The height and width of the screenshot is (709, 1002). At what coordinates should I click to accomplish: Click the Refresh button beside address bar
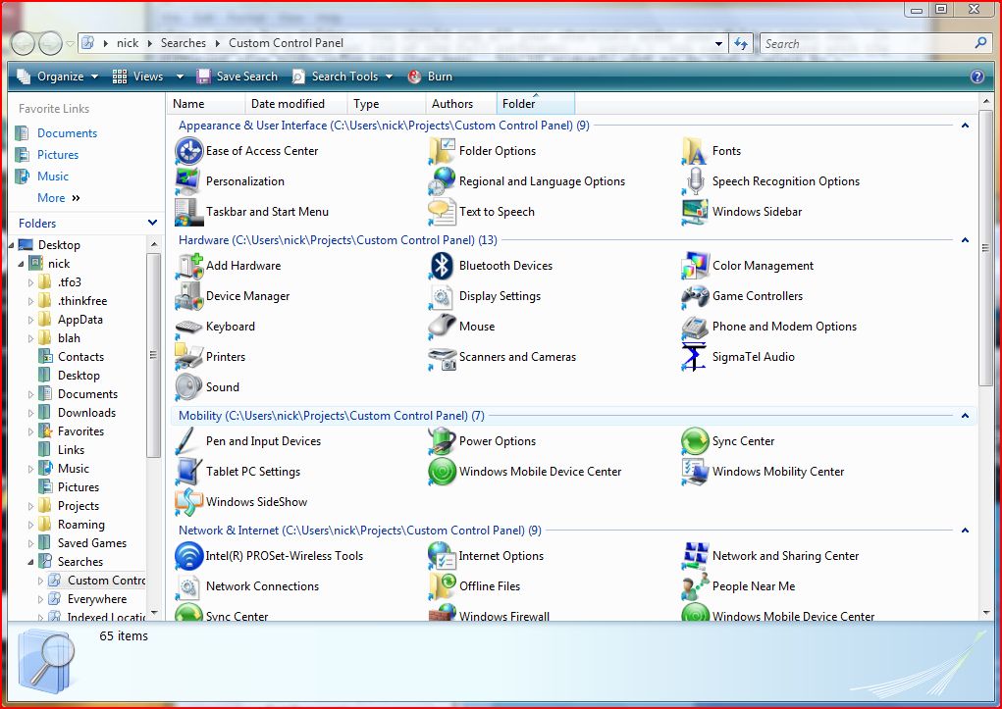(741, 44)
